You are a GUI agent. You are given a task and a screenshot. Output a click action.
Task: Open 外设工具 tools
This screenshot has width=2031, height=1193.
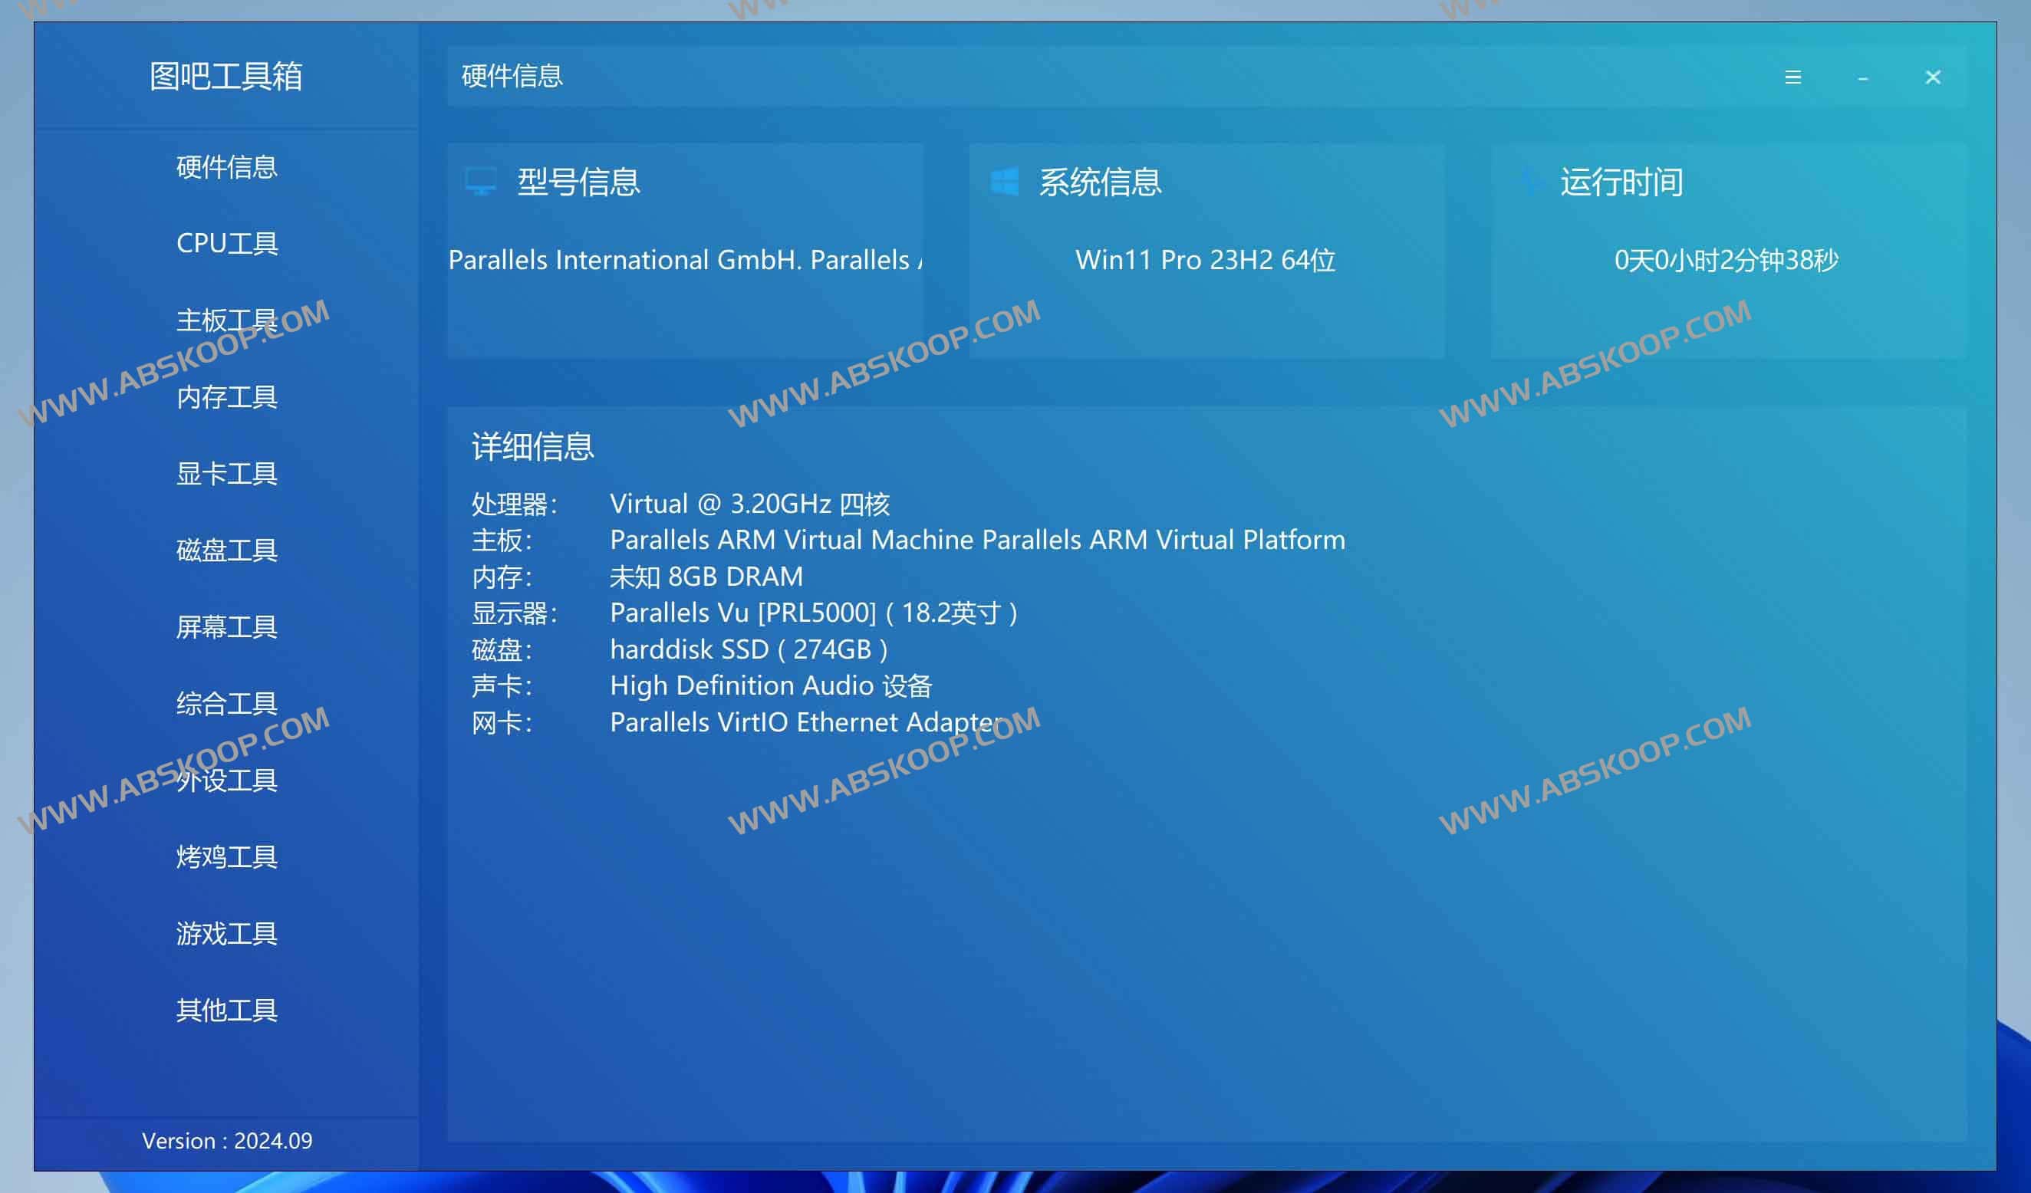click(227, 781)
